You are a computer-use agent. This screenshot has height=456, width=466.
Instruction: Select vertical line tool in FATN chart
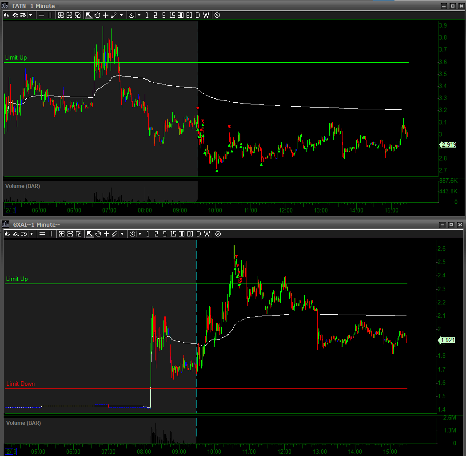pos(50,15)
